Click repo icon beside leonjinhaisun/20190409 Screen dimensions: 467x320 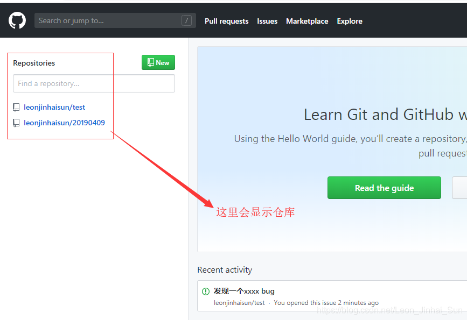(16, 123)
